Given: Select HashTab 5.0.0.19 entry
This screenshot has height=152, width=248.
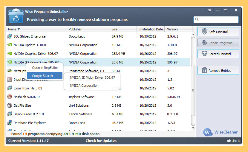Looking at the screenshot, I should (27, 97).
